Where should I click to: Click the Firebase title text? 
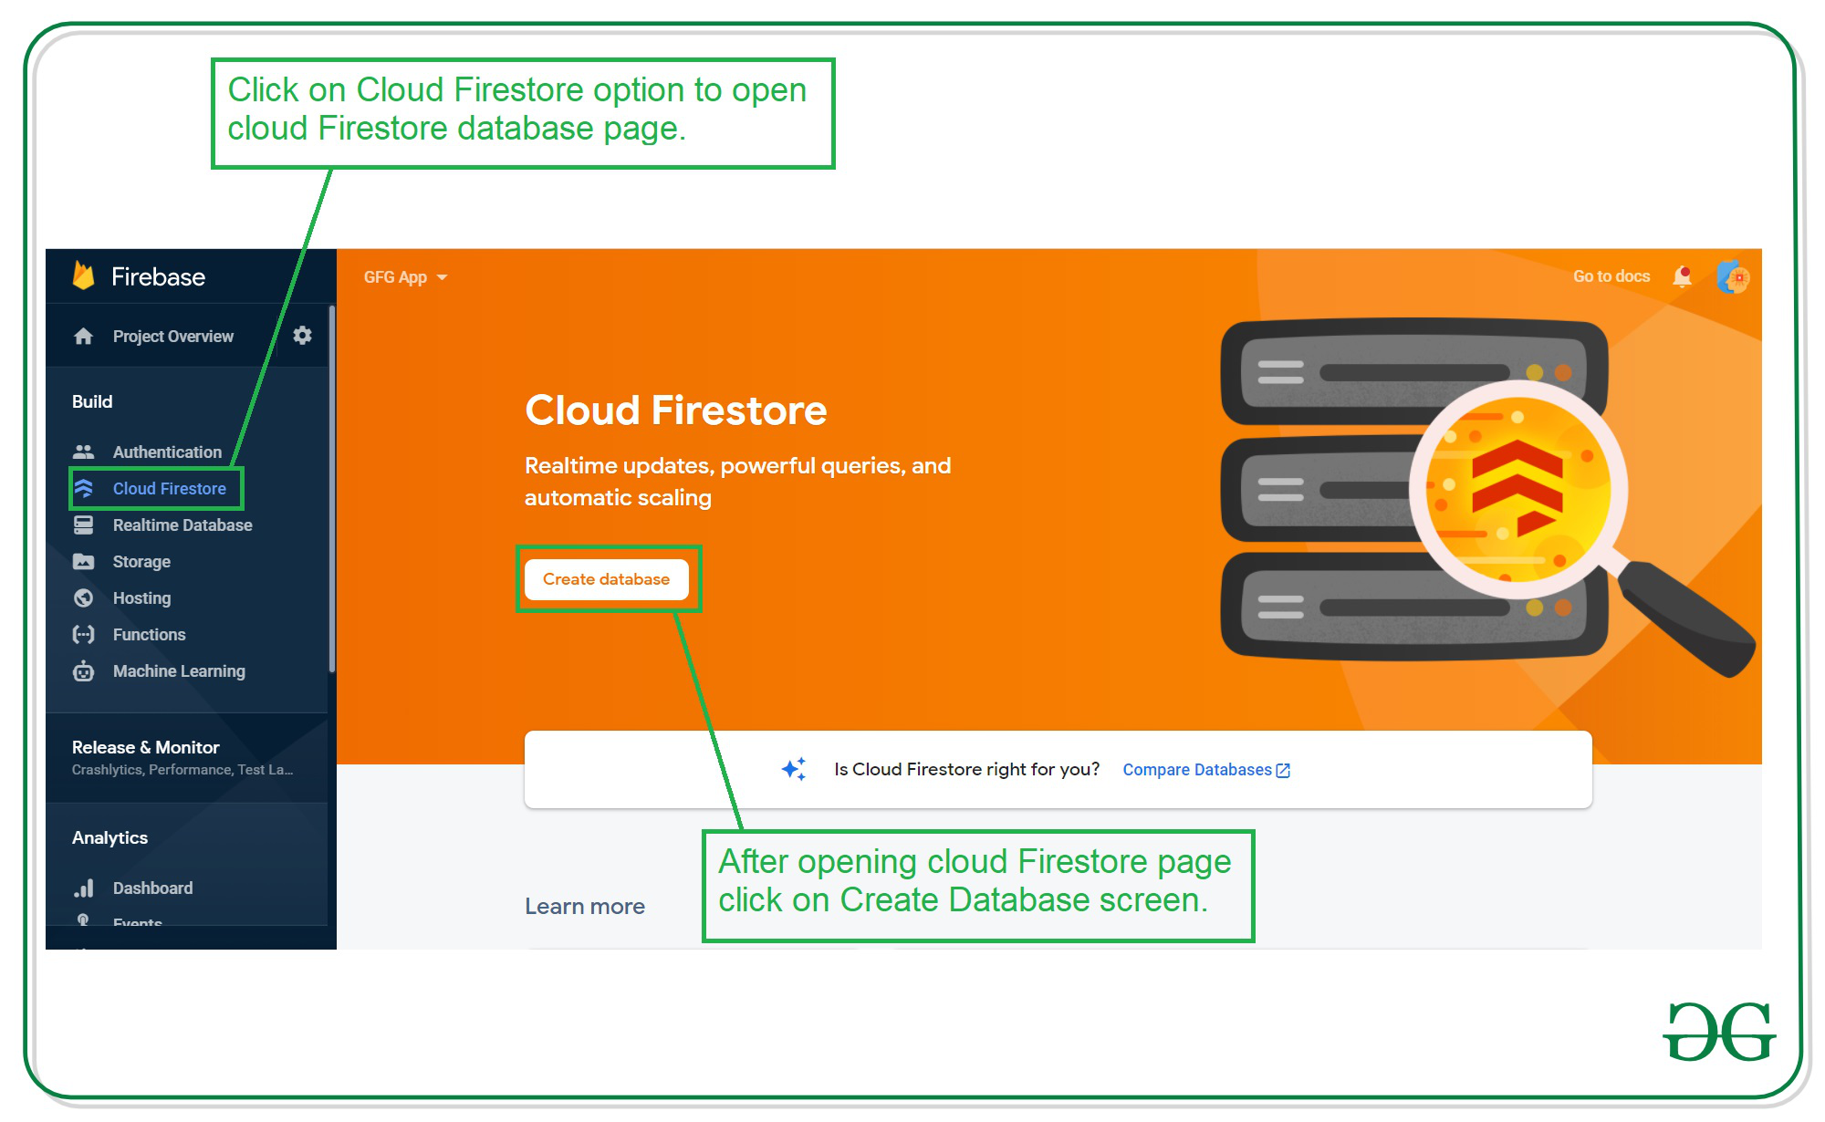(158, 276)
